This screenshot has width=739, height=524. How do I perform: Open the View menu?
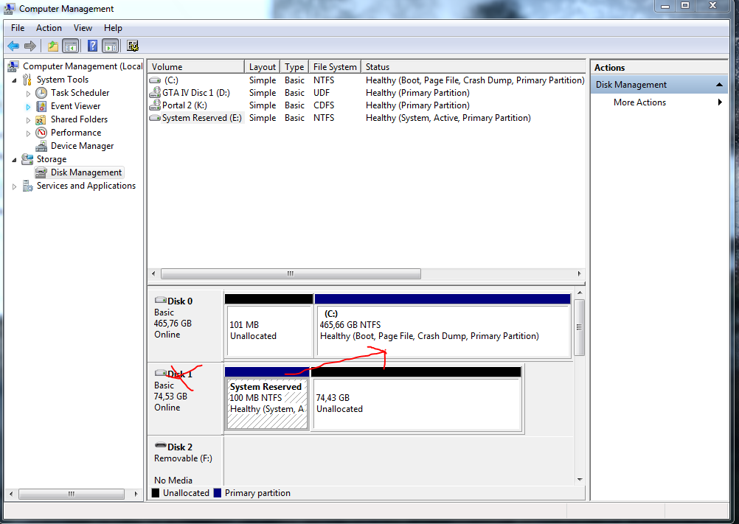click(83, 28)
